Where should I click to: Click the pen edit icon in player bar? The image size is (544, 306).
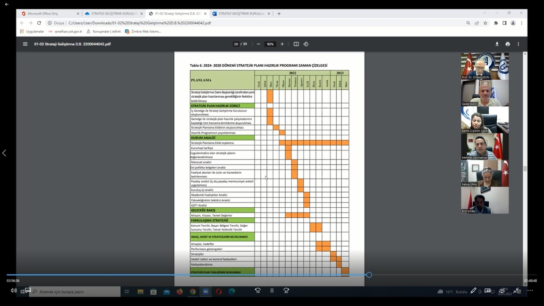coord(473,291)
